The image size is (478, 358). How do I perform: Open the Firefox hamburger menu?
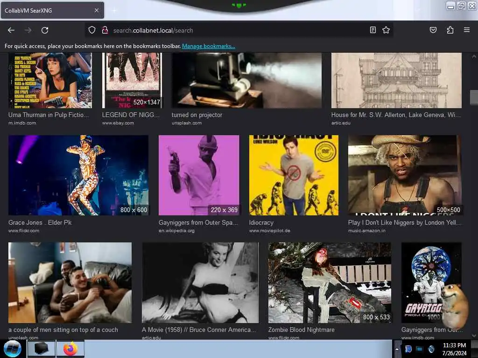466,30
